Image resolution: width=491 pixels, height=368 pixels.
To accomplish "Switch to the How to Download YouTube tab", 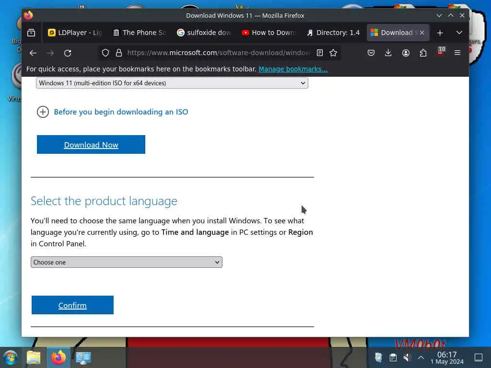I will tap(268, 33).
